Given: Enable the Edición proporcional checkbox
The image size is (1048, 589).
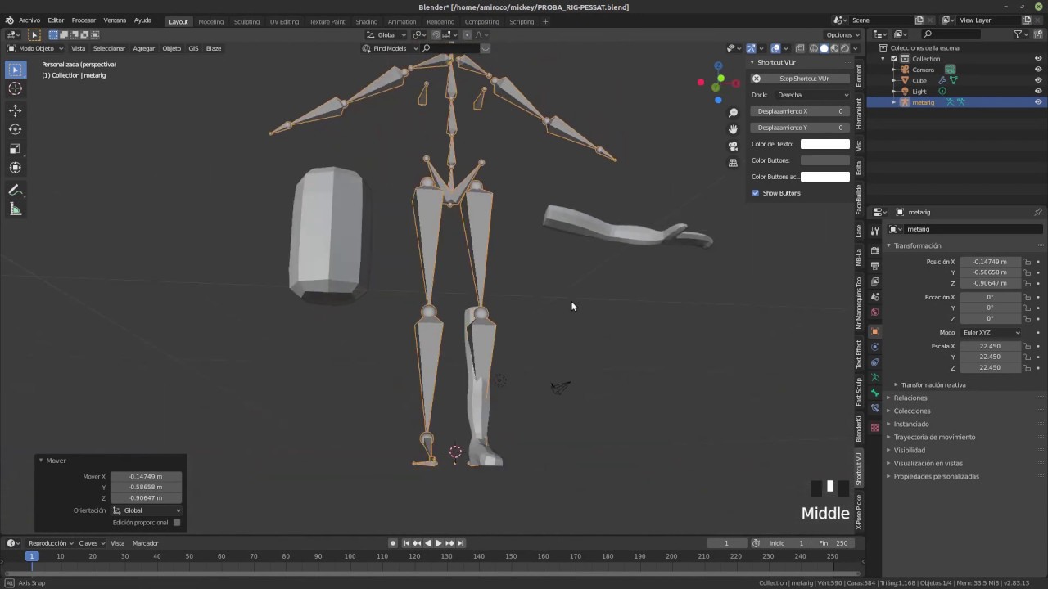Looking at the screenshot, I should click(177, 522).
